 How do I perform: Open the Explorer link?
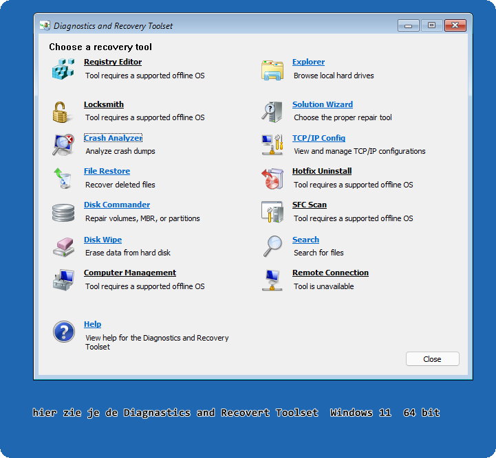tap(308, 62)
